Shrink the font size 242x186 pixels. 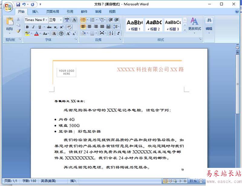tap(74, 34)
